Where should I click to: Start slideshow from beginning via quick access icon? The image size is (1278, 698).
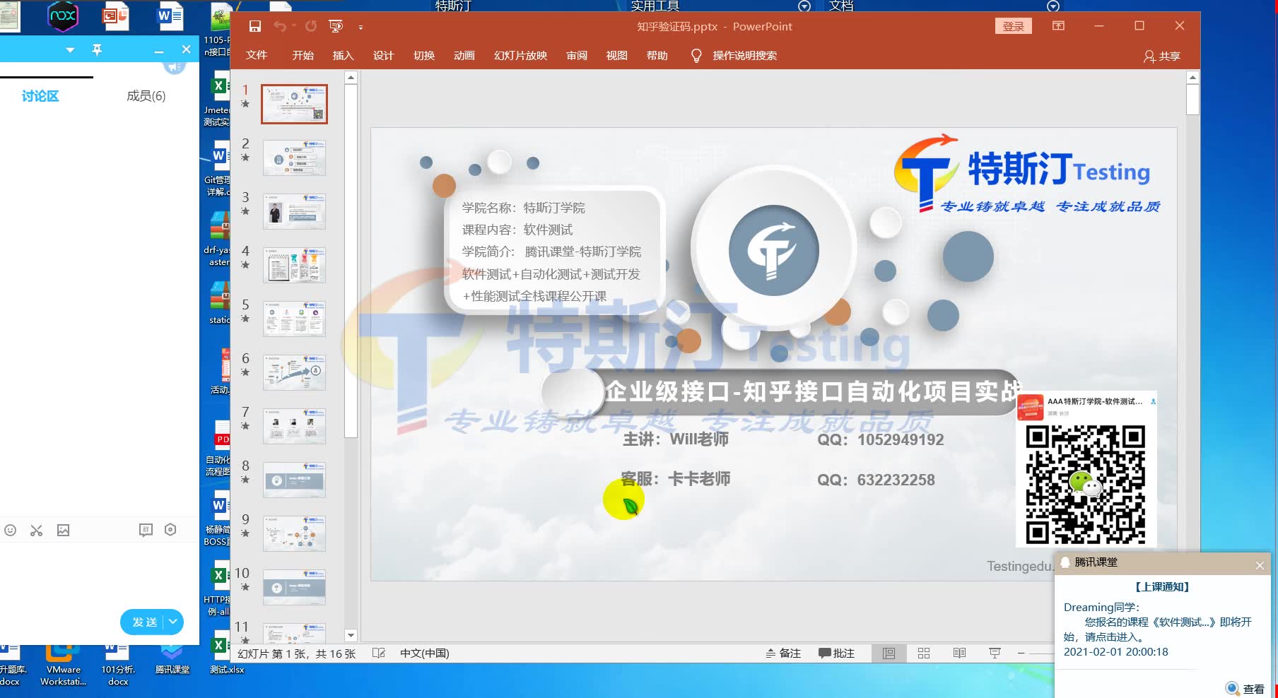coord(336,26)
